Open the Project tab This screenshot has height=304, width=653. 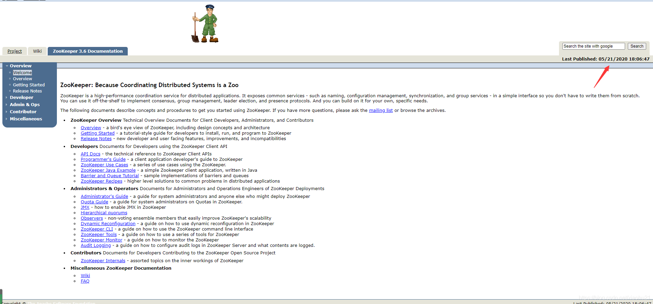click(x=15, y=51)
